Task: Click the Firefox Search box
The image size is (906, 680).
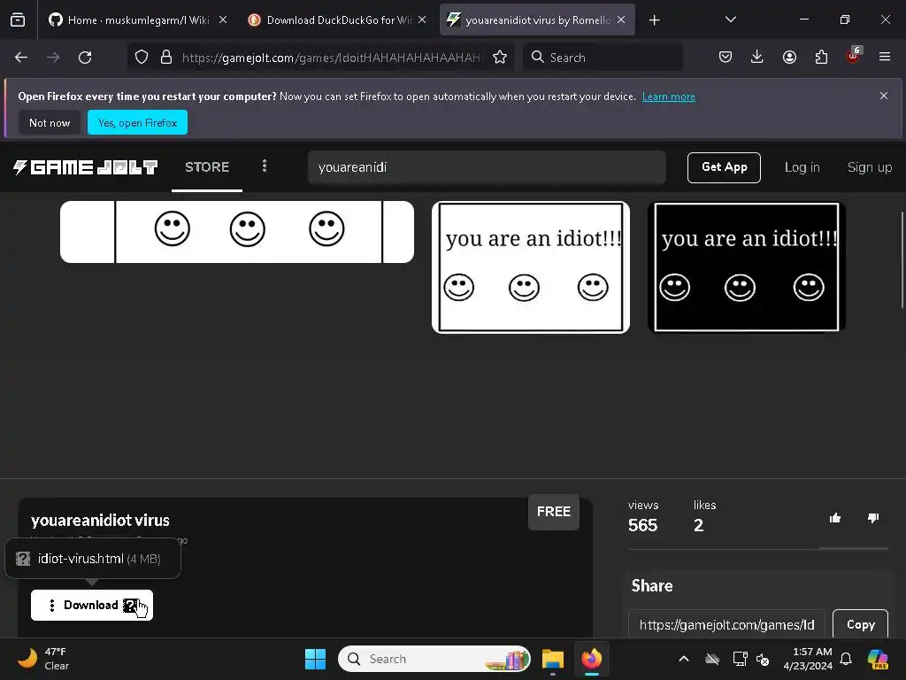Action: [x=603, y=58]
